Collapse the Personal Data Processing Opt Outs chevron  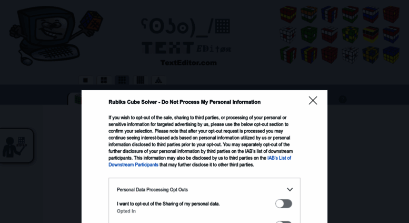point(290,190)
